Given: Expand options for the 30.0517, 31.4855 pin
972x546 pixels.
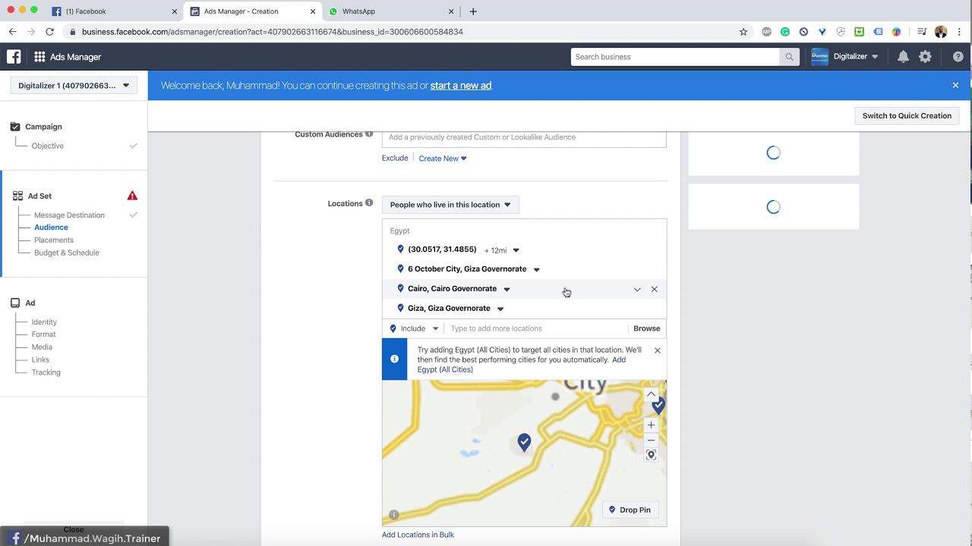Looking at the screenshot, I should click(516, 250).
